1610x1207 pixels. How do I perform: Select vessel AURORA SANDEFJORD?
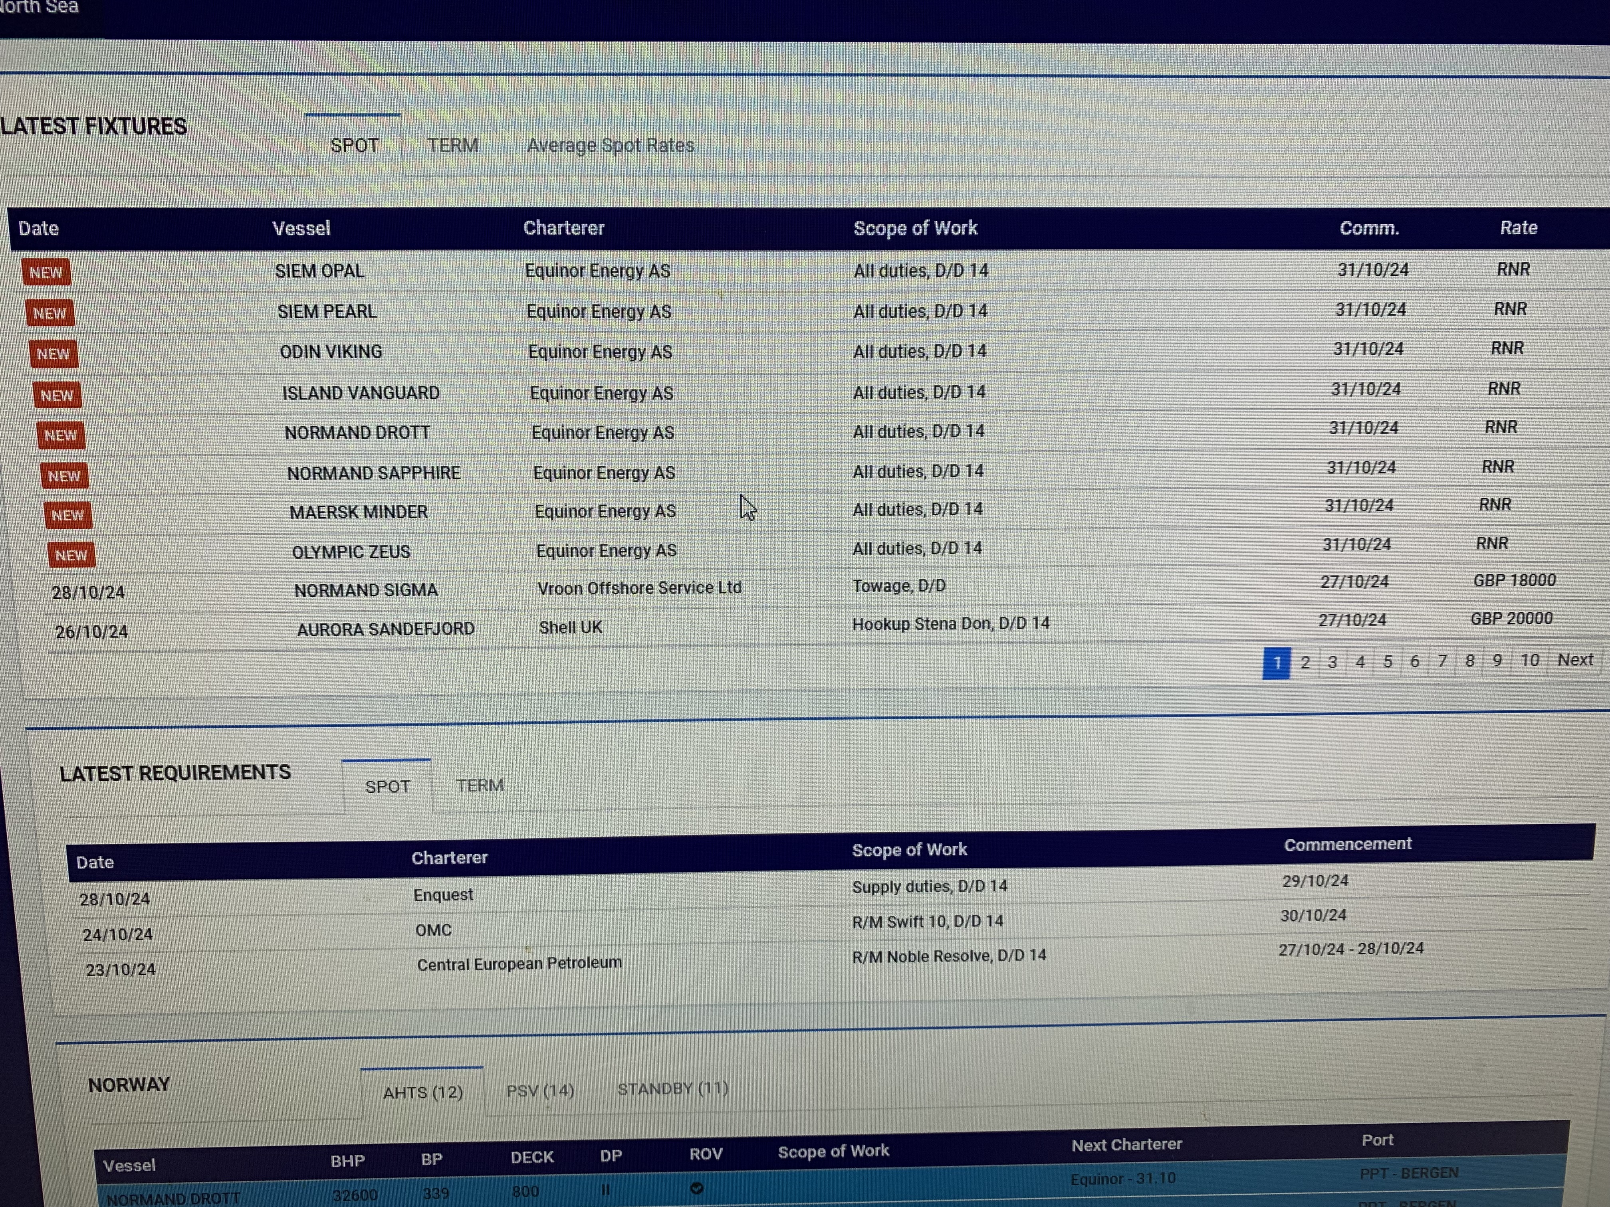(386, 629)
